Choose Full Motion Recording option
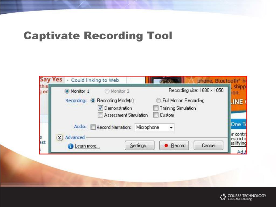This screenshot has width=276, height=207. (x=158, y=101)
